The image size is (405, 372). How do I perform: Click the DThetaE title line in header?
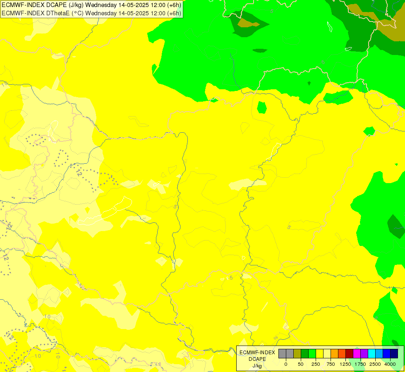point(91,13)
